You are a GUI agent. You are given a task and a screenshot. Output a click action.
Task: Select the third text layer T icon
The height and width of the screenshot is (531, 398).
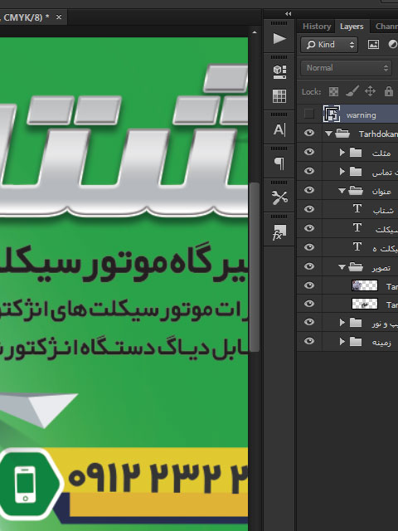[357, 246]
